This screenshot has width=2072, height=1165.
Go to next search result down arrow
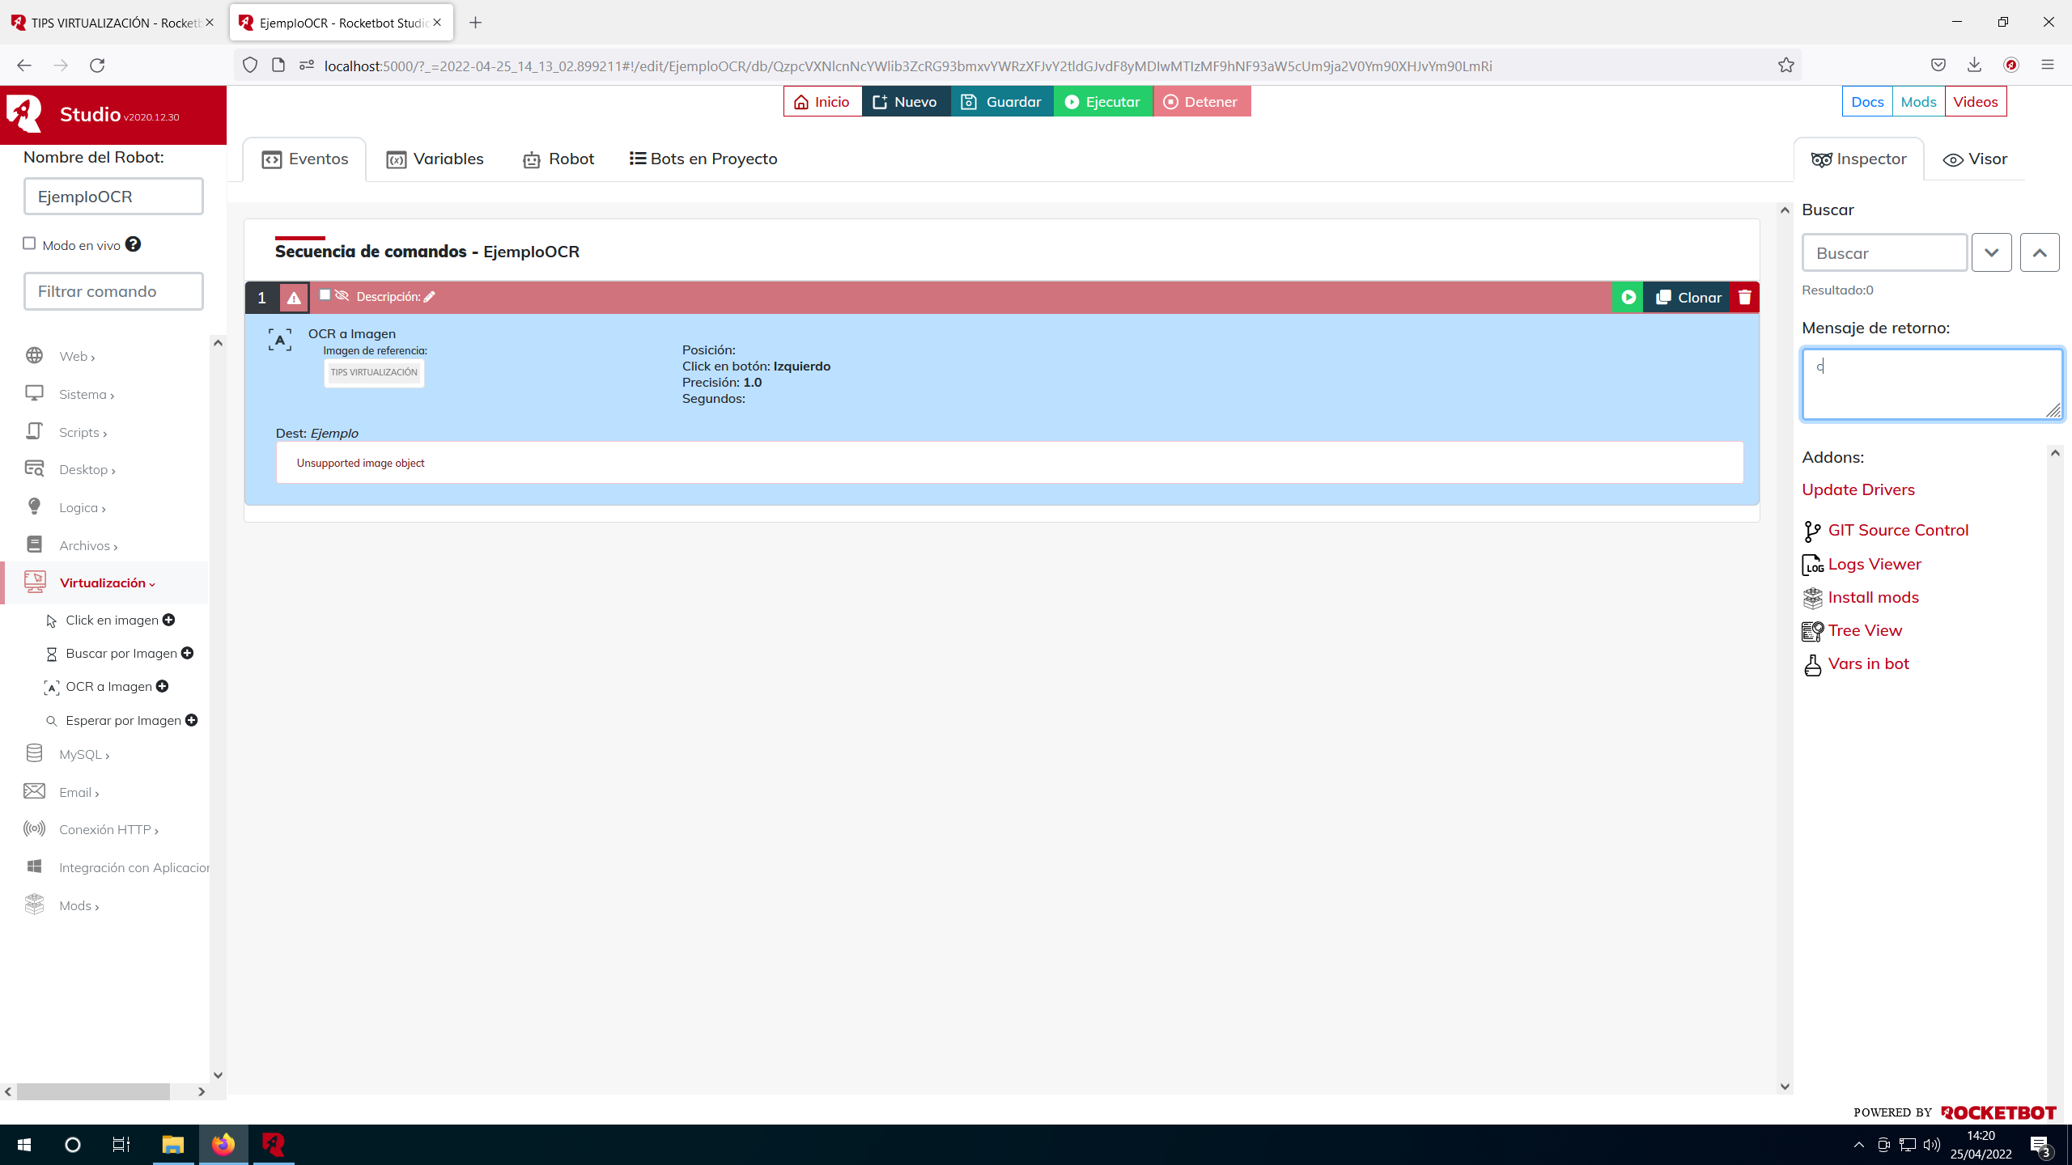point(1991,253)
